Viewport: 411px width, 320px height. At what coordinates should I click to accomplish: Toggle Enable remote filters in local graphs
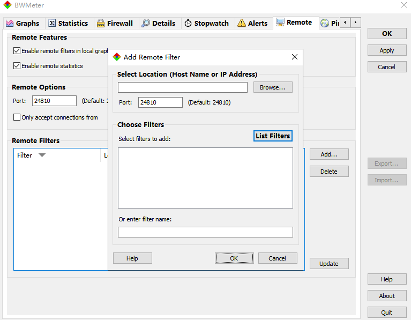17,50
